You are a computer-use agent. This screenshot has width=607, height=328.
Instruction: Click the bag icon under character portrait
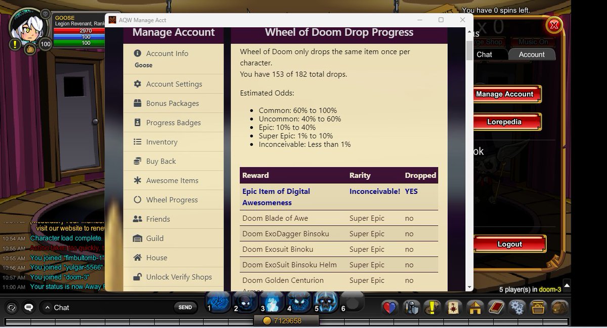(30, 49)
